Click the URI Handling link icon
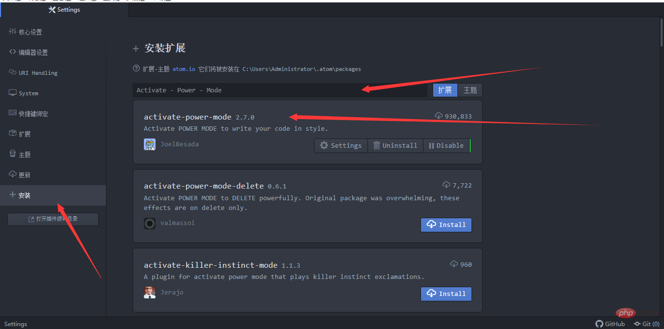Screen dimensions: 664x329 [13, 72]
